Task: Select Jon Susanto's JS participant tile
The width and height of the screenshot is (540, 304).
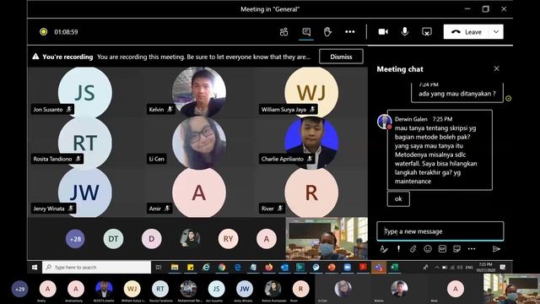Action: pos(84,91)
